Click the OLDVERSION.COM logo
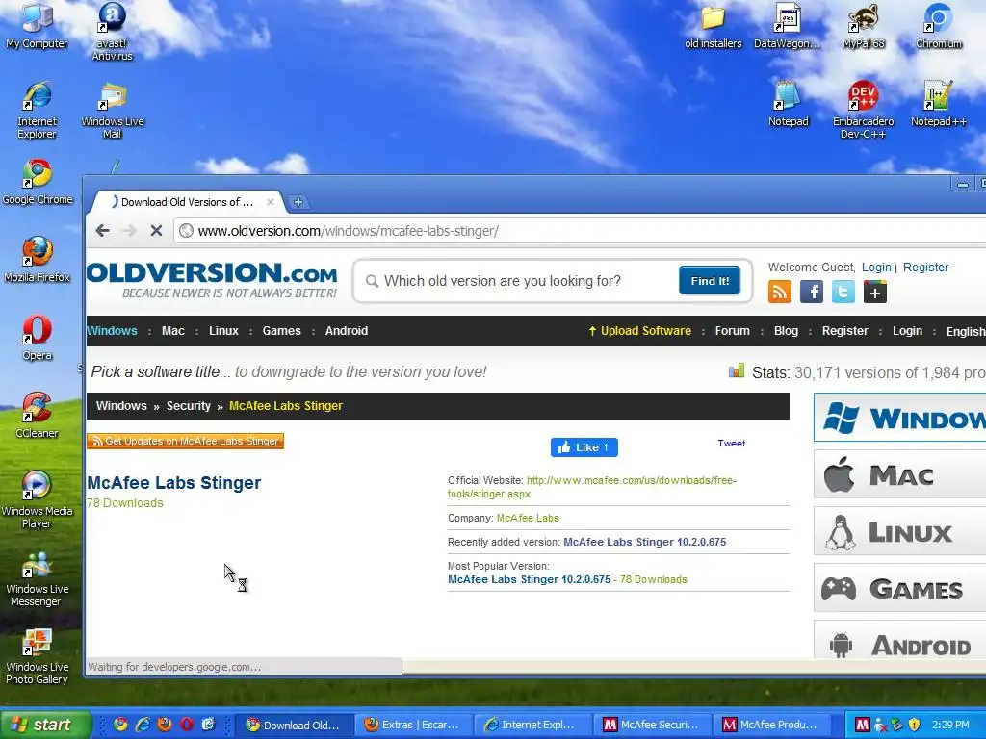This screenshot has width=986, height=739. pos(212,280)
